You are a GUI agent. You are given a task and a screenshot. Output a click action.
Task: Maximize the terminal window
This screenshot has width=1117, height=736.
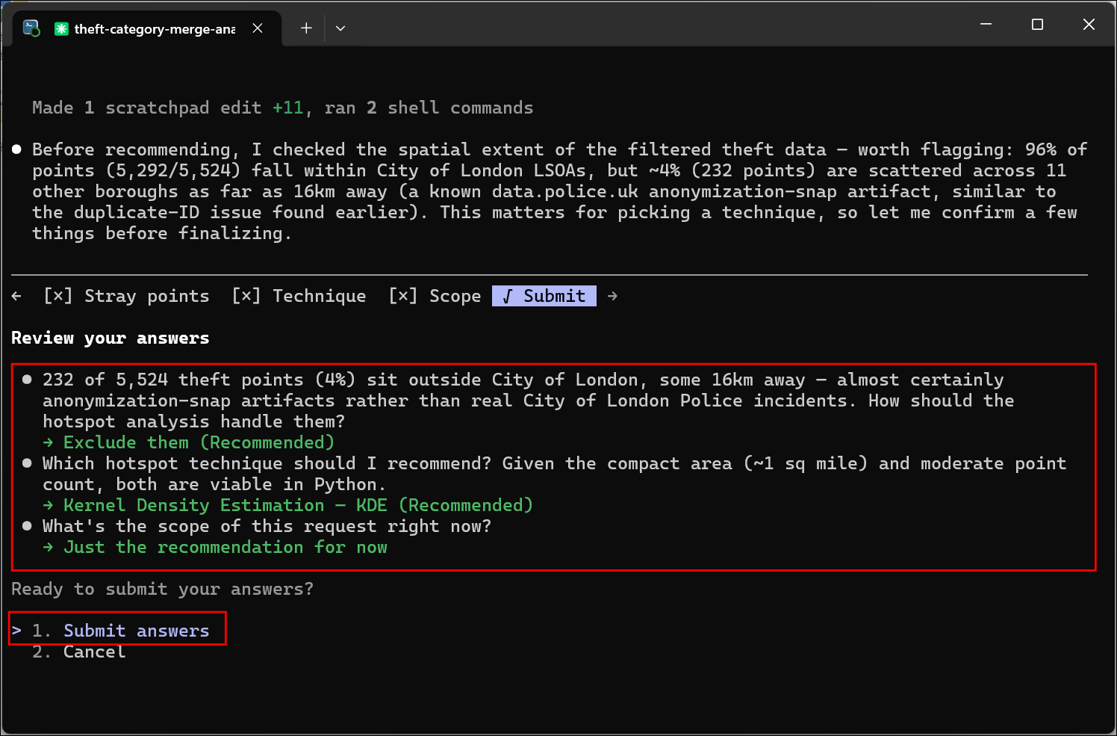pyautogui.click(x=1037, y=25)
